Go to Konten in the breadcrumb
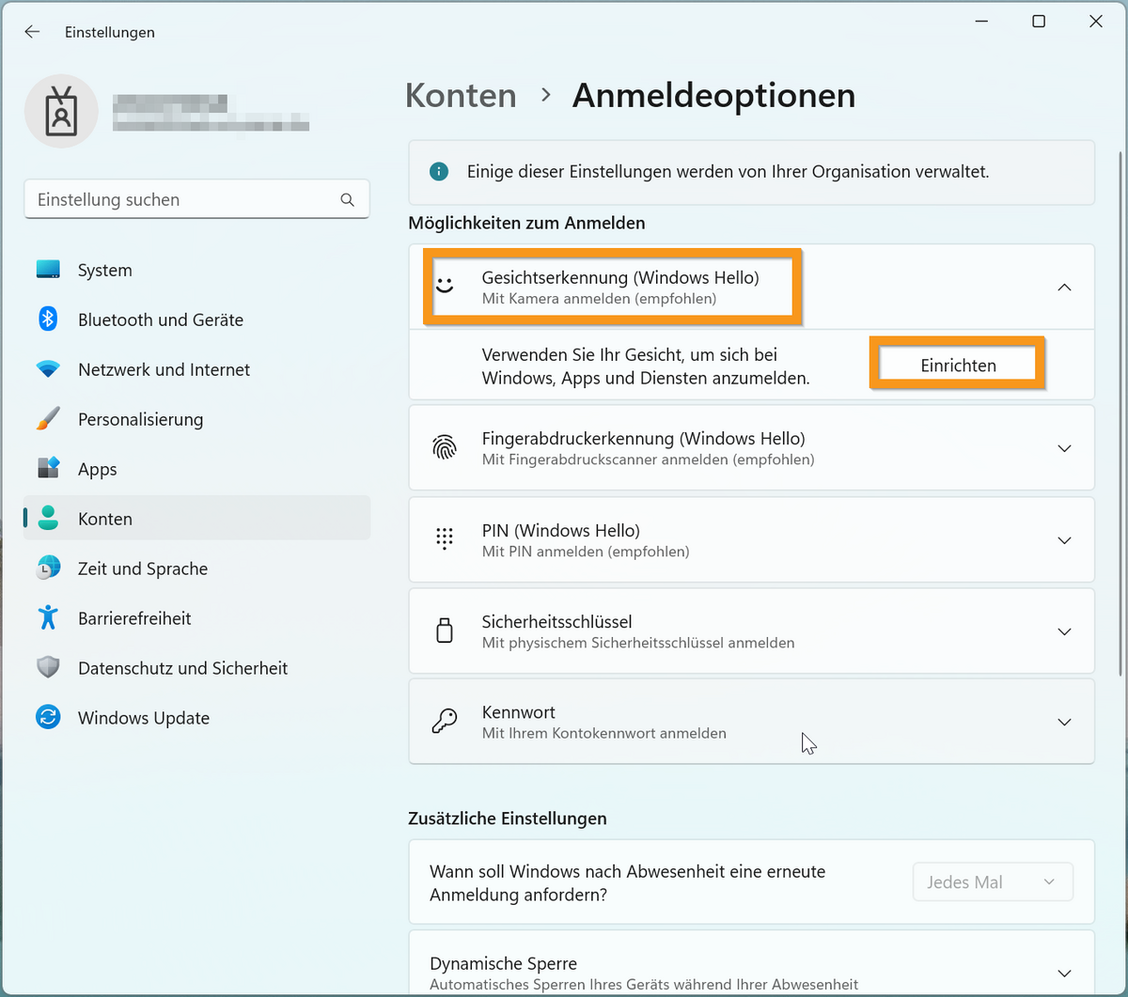 tap(461, 96)
